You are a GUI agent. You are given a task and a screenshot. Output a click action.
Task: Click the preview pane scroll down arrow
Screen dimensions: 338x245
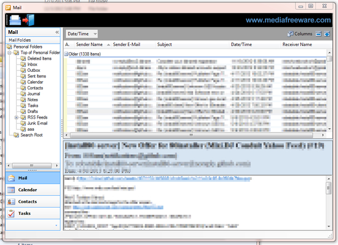329,227
